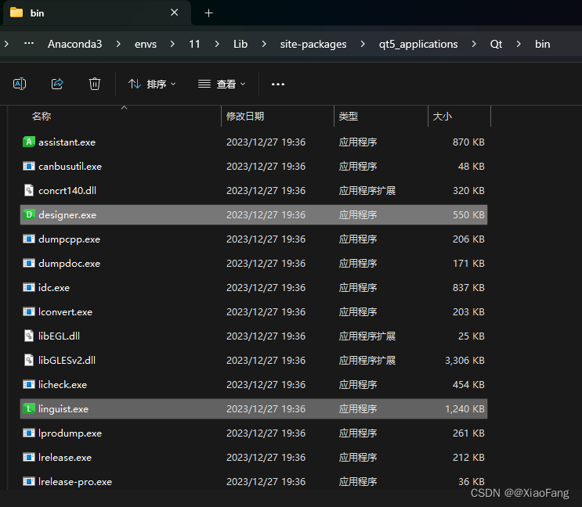Select the licheck.exe file name

coord(63,385)
